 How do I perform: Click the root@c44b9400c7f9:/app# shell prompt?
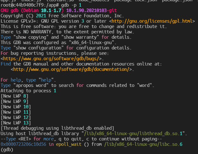pyautogui.click(x=30, y=5)
